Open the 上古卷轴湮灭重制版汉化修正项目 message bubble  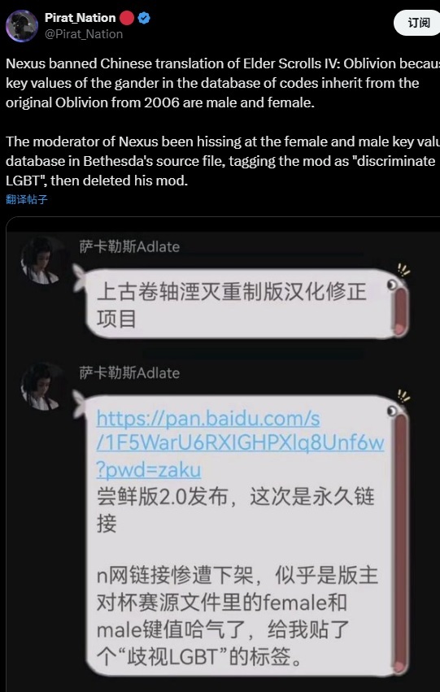241,304
